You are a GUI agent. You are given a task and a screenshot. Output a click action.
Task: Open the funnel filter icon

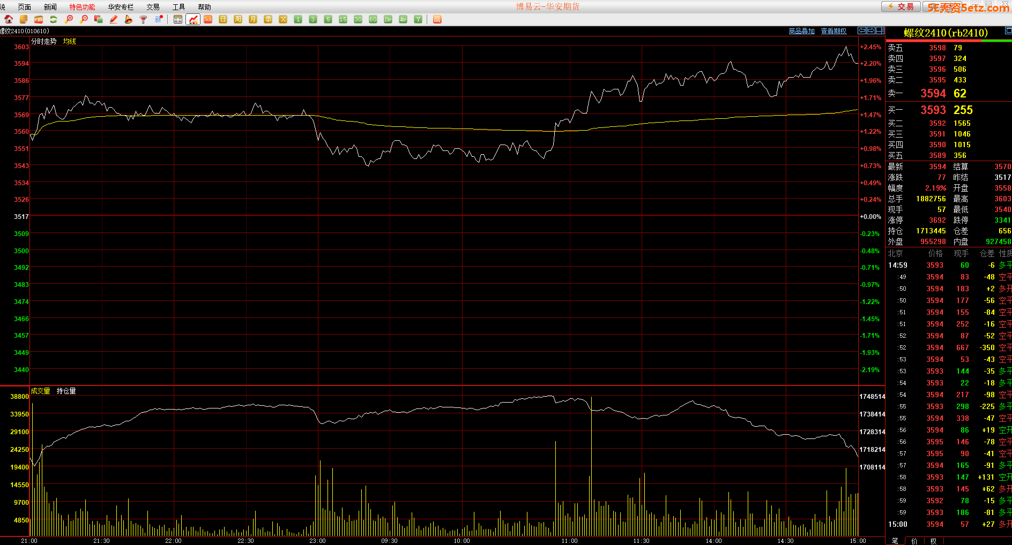click(x=143, y=19)
